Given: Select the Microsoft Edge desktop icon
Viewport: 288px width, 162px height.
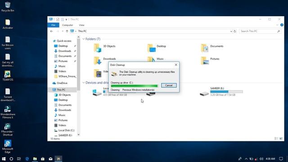Looking at the screenshot, I should pos(8,147).
